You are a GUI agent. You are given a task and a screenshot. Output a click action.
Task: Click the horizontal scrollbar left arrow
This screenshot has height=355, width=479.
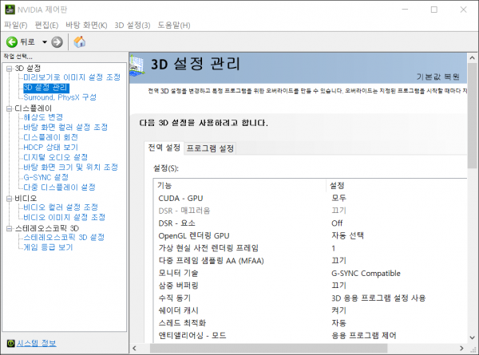pos(135,349)
